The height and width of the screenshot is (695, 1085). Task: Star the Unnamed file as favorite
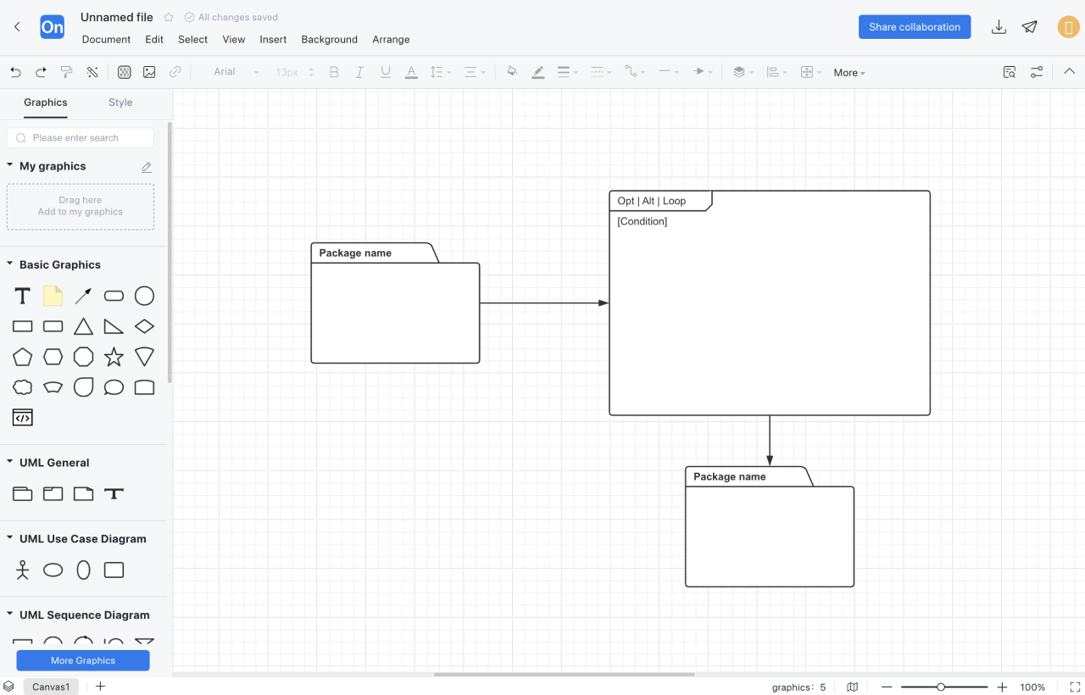169,17
